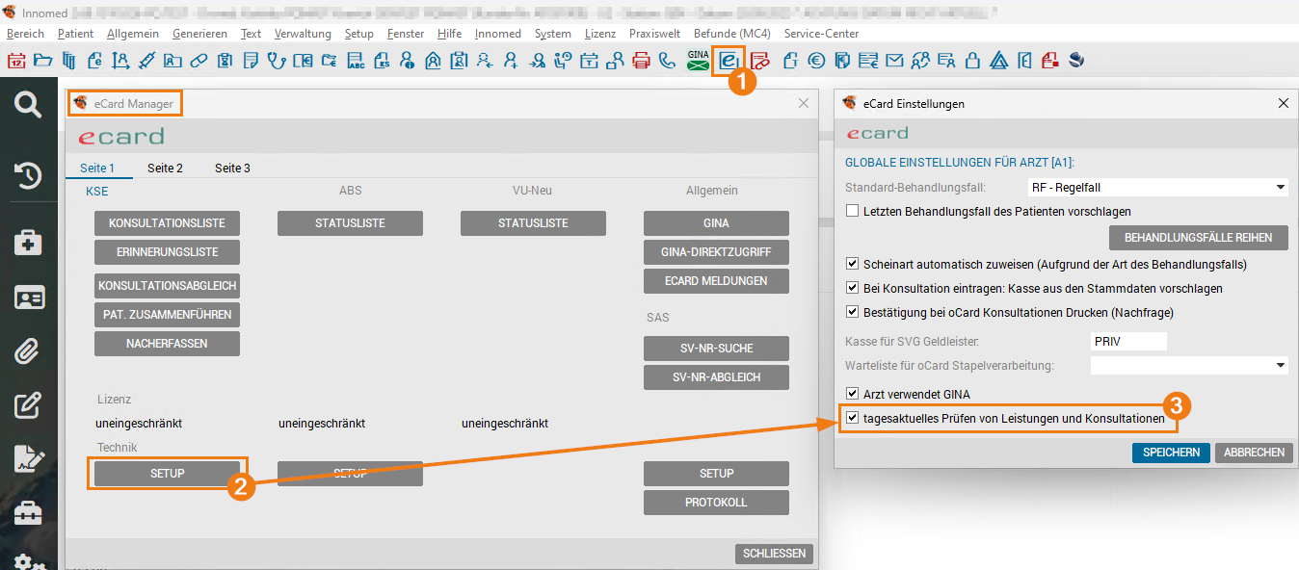The height and width of the screenshot is (570, 1299).
Task: Click the stethoscope toolbar icon
Action: [x=277, y=61]
